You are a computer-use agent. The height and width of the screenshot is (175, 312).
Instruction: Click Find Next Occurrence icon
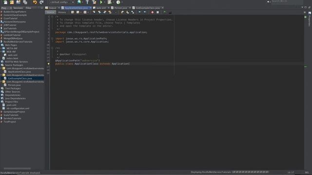click(x=104, y=12)
